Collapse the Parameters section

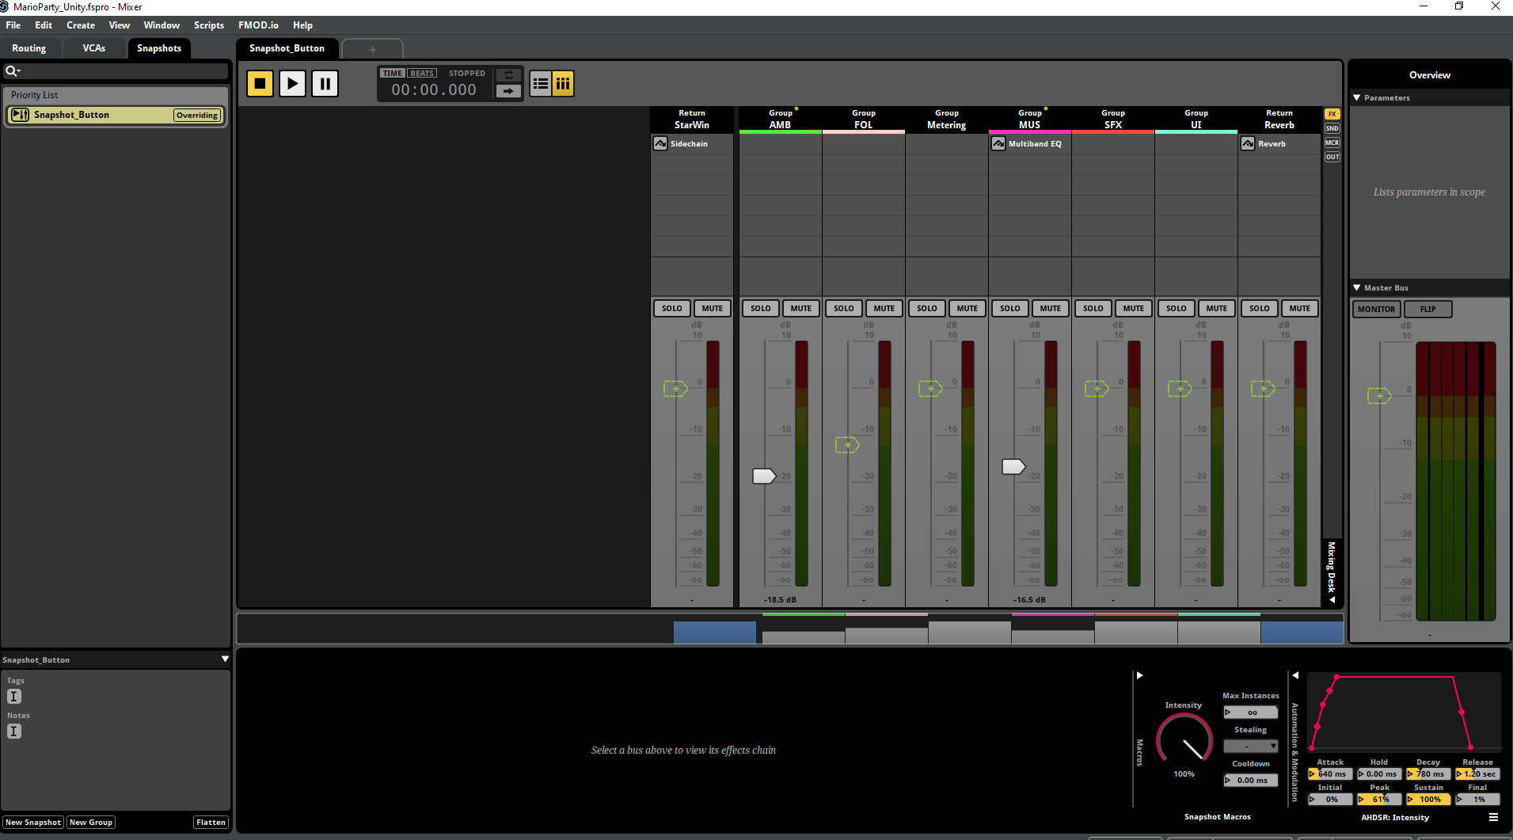click(1357, 98)
